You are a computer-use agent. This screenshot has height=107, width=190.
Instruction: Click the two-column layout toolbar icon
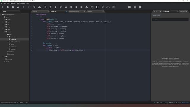(x=92, y=7)
